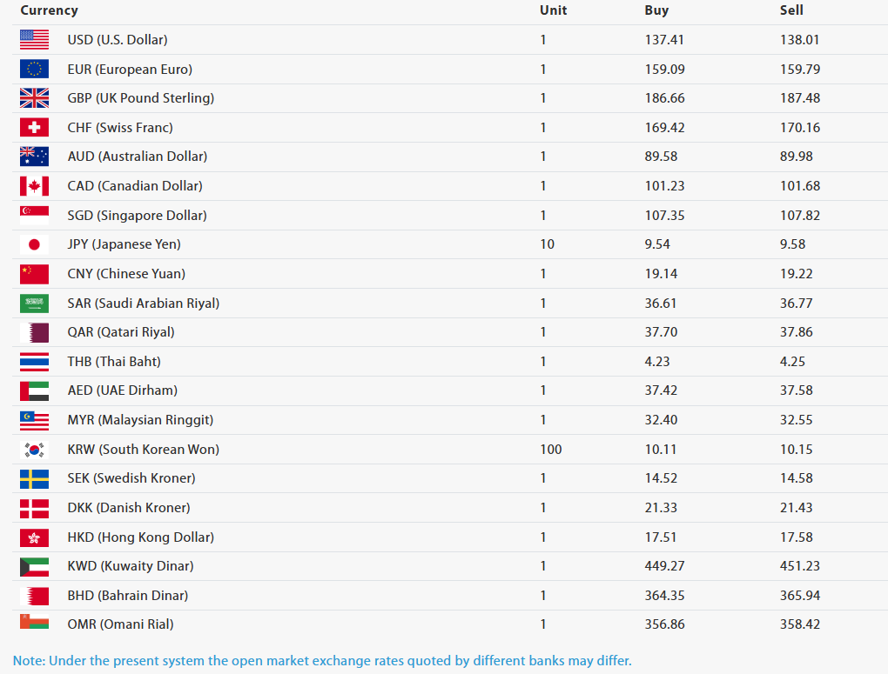Image resolution: width=888 pixels, height=674 pixels.
Task: Click the OMR sell rate 358.42
Action: point(800,624)
